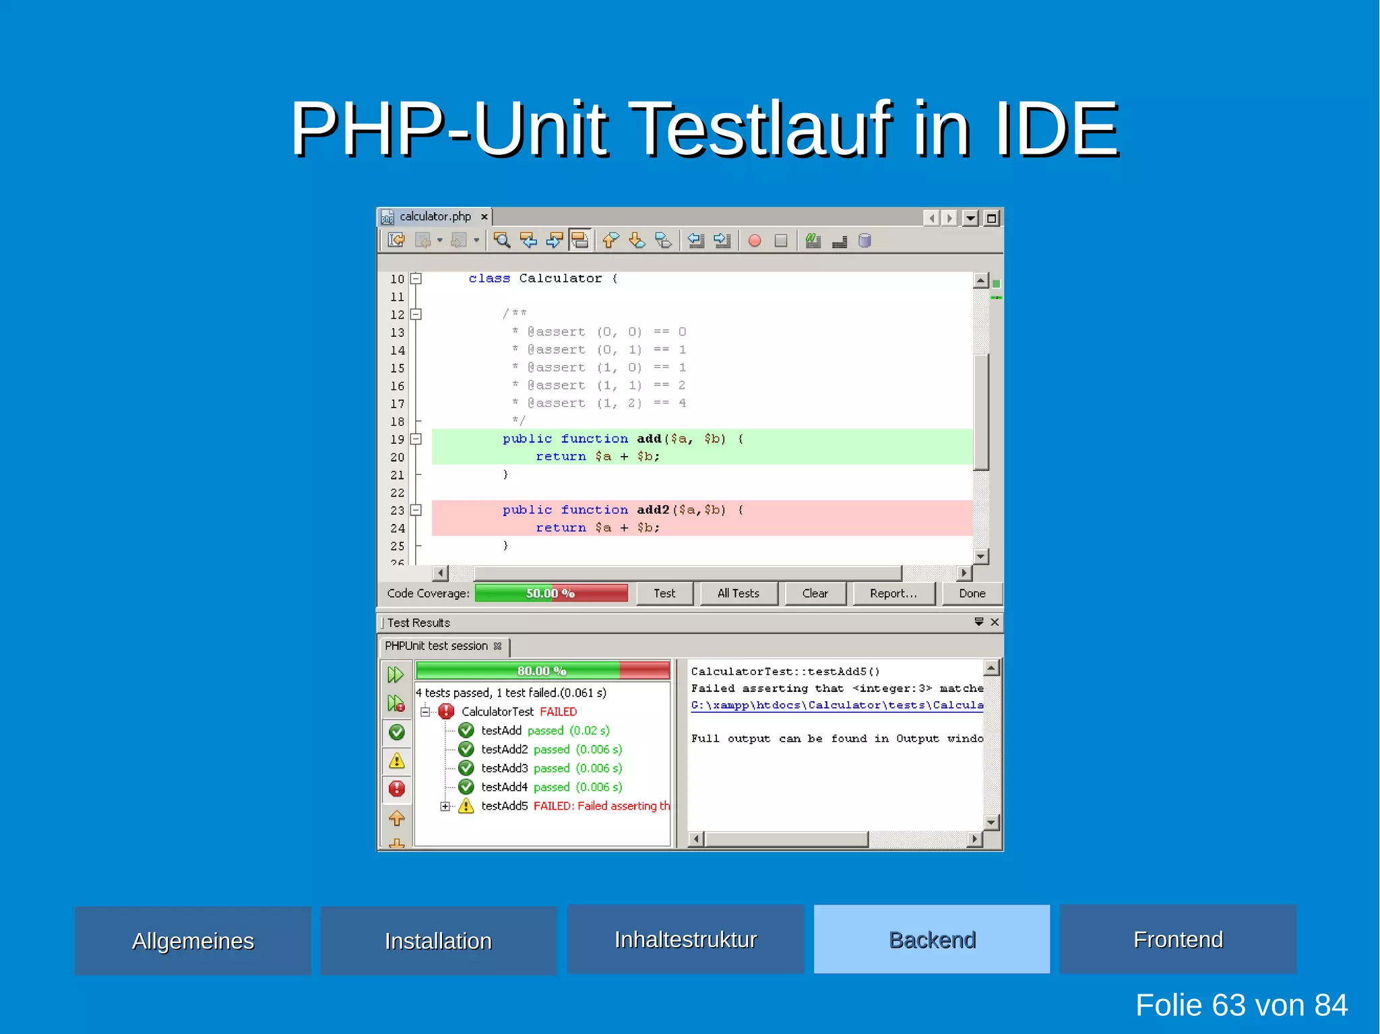This screenshot has width=1380, height=1034.
Task: Click output pane horizontal scrollbar
Action: tap(786, 839)
